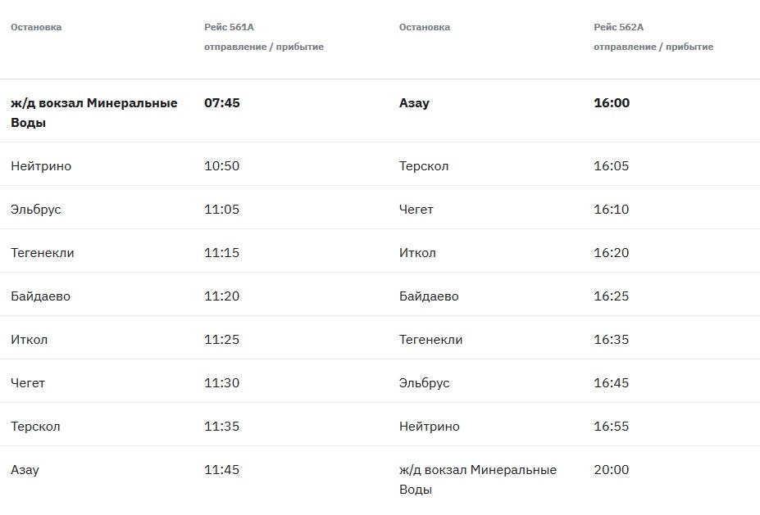Click the 16:05 time for Терскол
Screen dimensions: 760x515
click(612, 165)
